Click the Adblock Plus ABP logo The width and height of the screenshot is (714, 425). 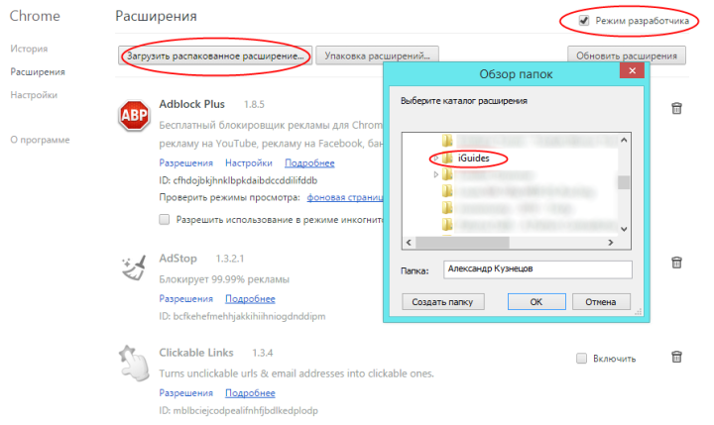[x=134, y=115]
